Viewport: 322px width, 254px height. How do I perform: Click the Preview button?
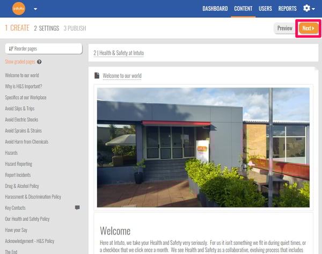285,28
